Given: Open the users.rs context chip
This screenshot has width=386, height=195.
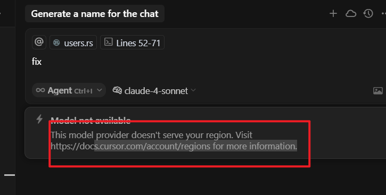Looking at the screenshot, I should [x=73, y=43].
